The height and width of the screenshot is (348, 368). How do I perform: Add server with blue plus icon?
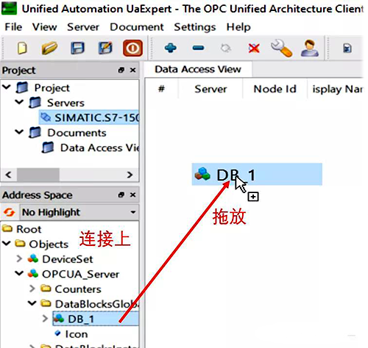point(171,48)
